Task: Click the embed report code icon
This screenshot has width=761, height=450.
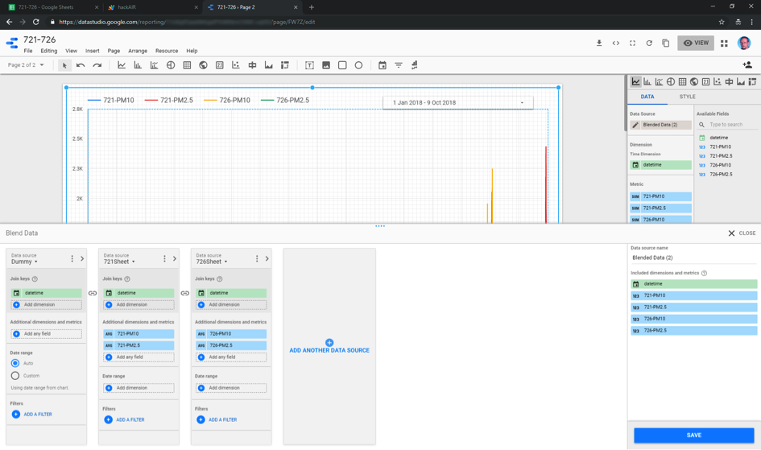Action: click(615, 43)
